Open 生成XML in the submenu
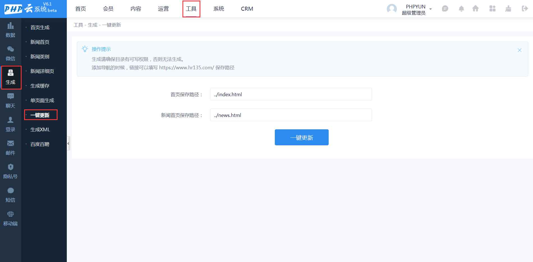The width and height of the screenshot is (533, 262). point(40,130)
